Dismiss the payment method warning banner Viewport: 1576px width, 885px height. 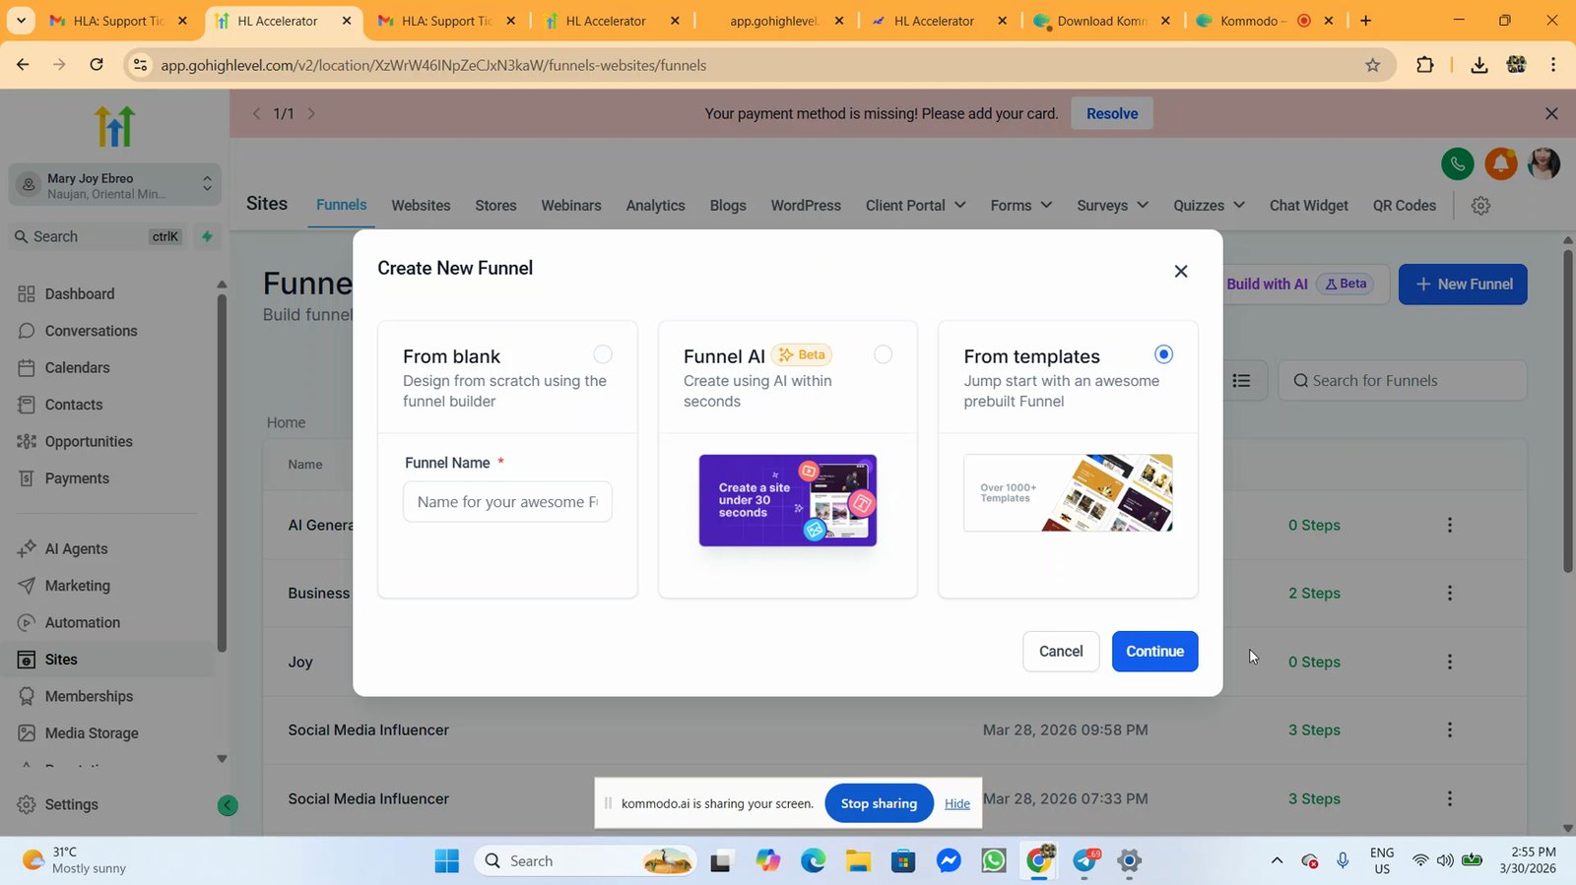click(x=1551, y=113)
